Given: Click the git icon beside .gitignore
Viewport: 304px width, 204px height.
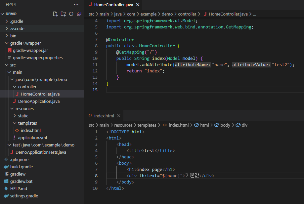Looking at the screenshot, I should [6, 159].
